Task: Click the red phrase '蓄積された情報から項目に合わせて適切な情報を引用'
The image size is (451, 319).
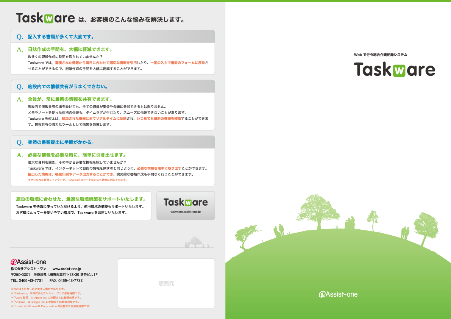Action: point(96,63)
